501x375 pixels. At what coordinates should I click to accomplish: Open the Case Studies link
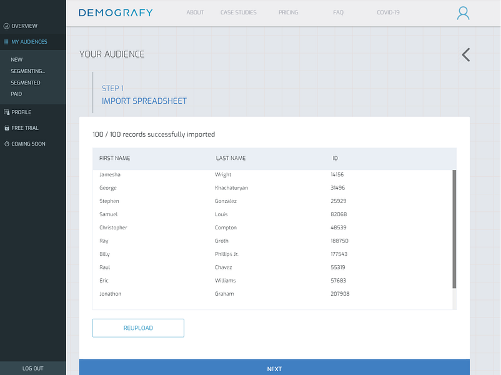(x=239, y=12)
